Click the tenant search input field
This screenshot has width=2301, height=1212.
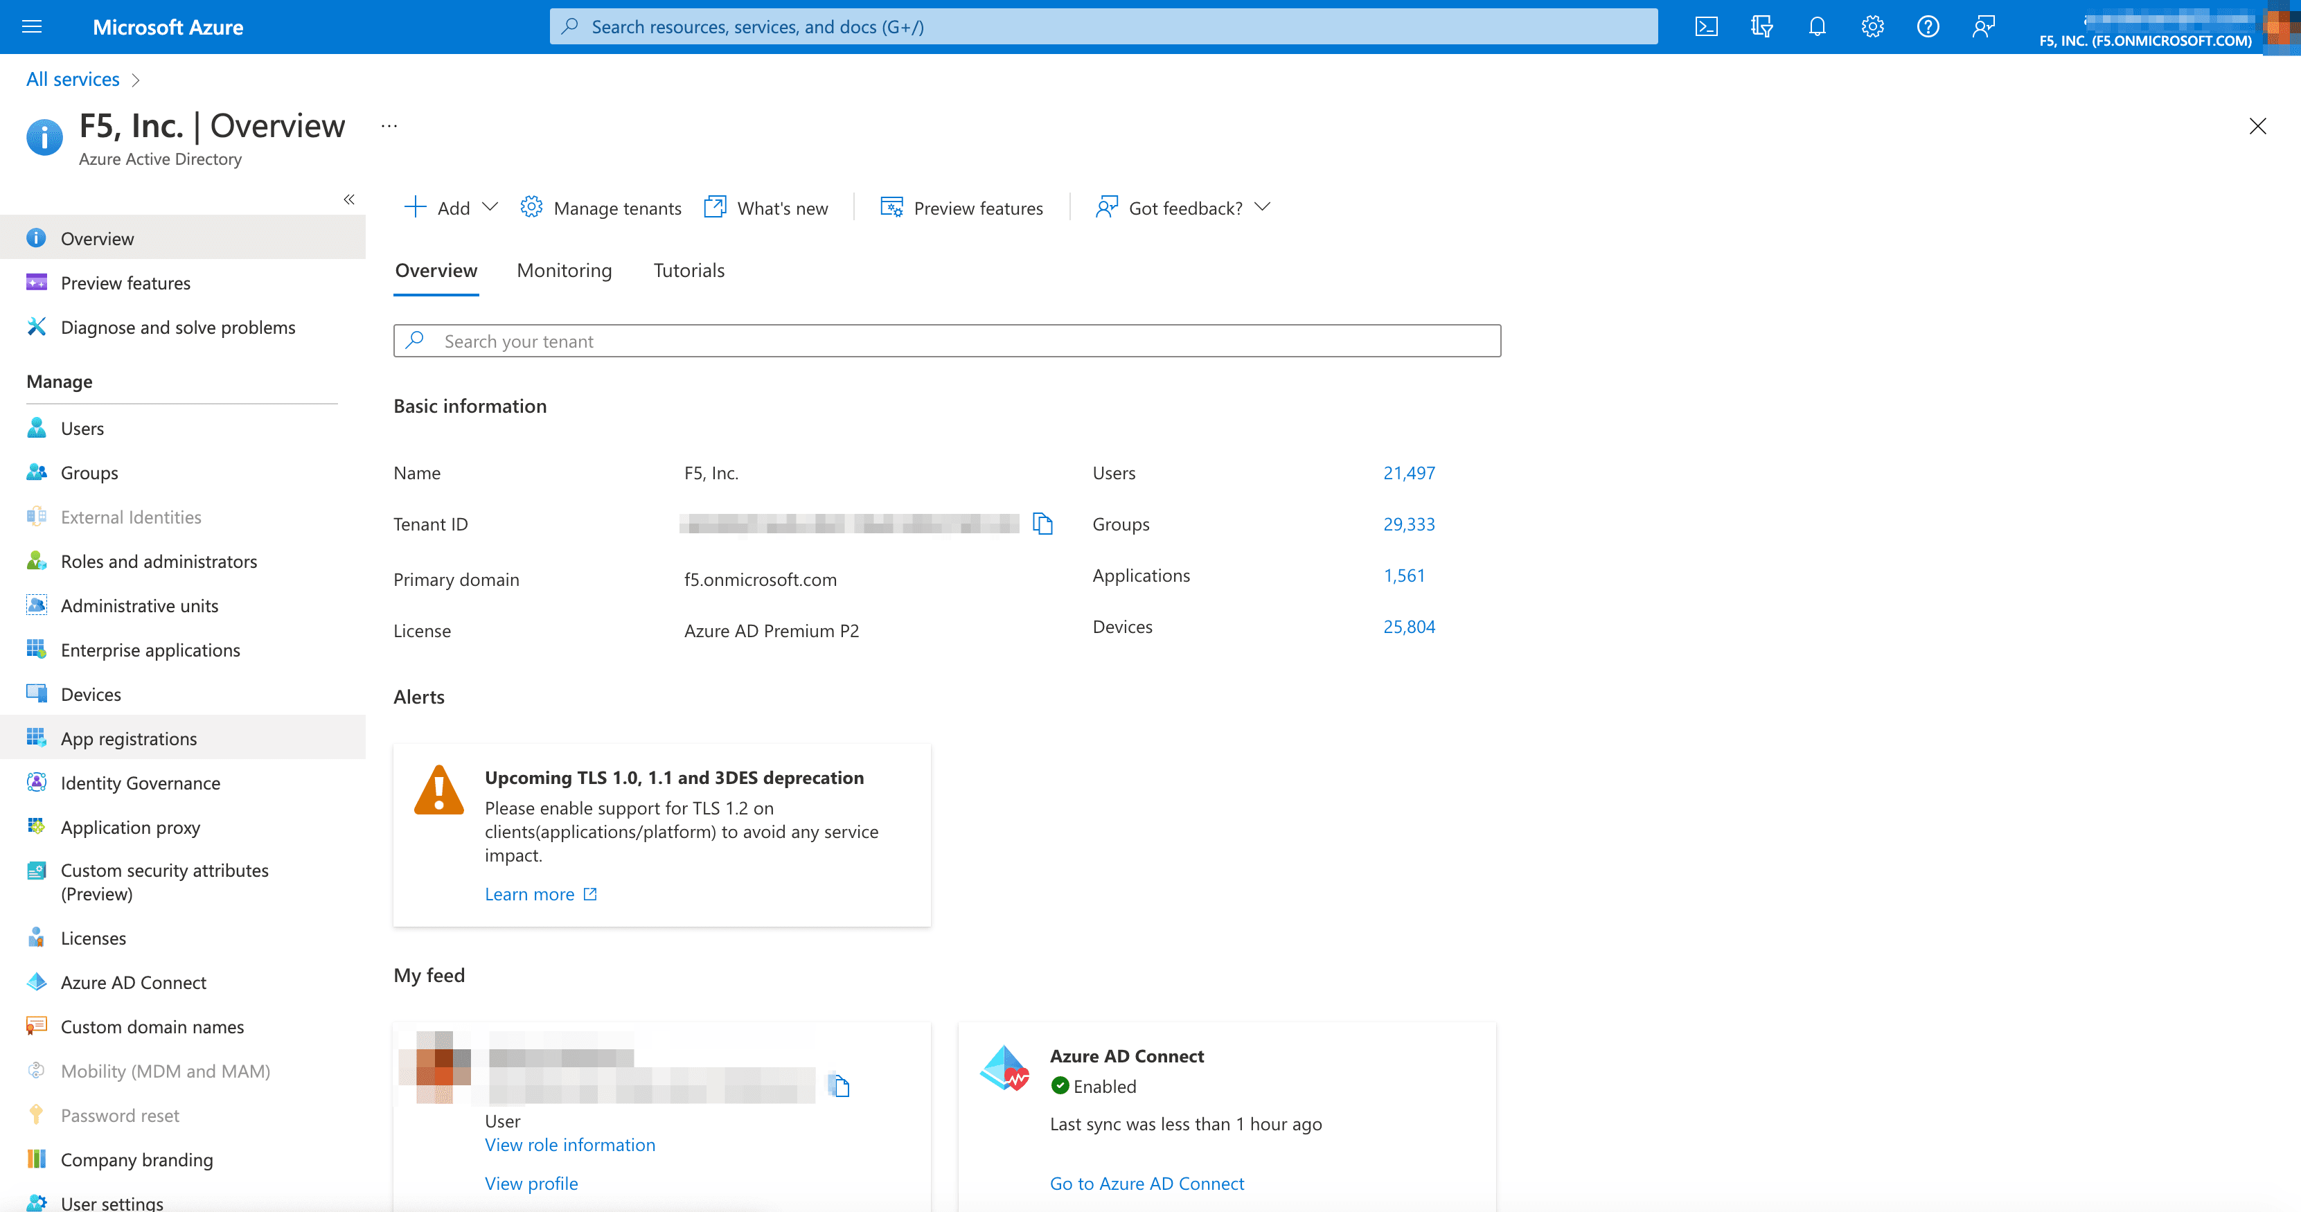click(947, 341)
